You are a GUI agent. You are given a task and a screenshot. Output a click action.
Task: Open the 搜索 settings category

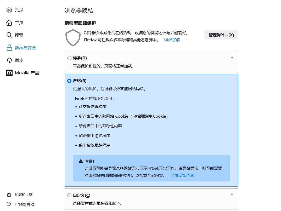click(x=19, y=35)
